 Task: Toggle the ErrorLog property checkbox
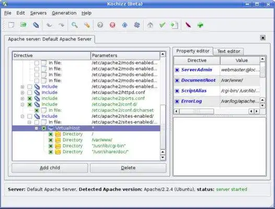coord(177,101)
